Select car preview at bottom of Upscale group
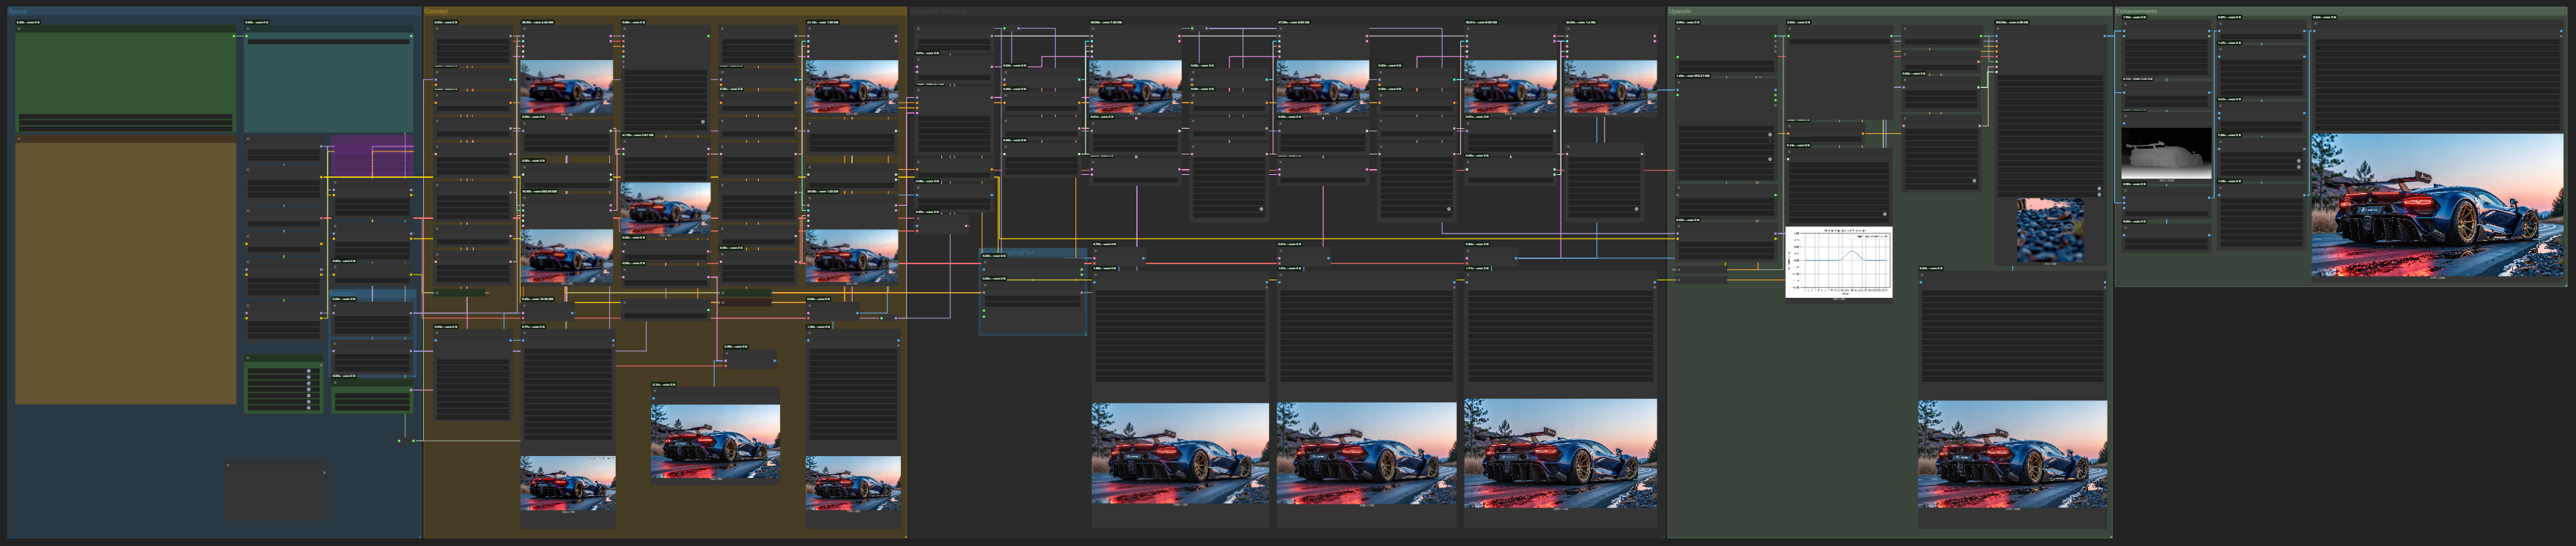Viewport: 2576px width, 546px height. point(2012,455)
